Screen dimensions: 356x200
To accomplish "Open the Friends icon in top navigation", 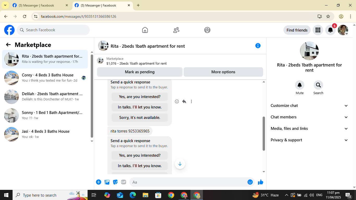I will (x=176, y=30).
